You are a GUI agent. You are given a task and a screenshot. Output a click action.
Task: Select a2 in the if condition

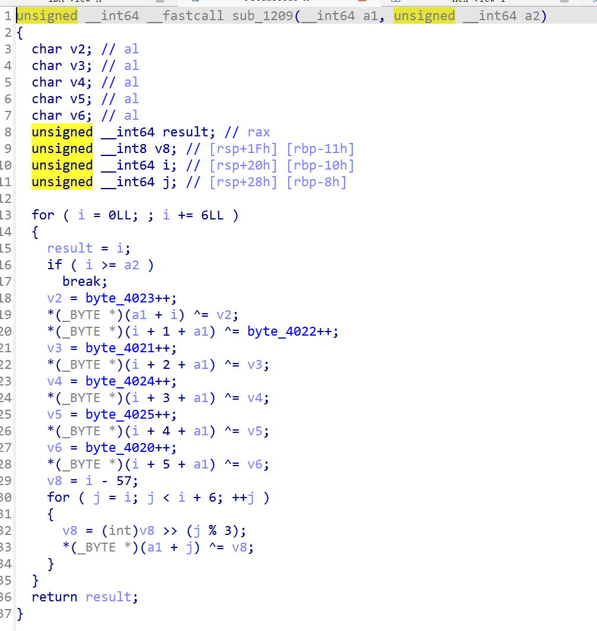tap(131, 264)
